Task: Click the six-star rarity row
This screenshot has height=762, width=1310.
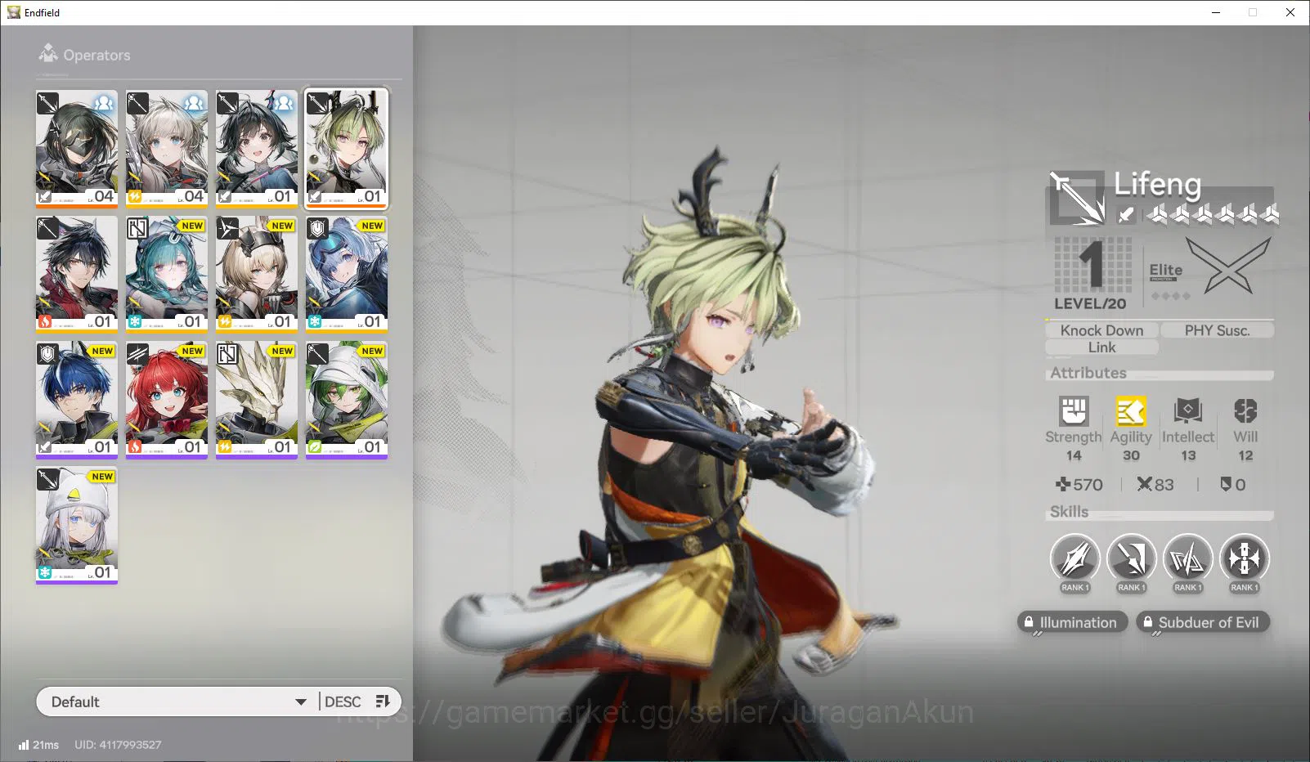Action: 1214,214
